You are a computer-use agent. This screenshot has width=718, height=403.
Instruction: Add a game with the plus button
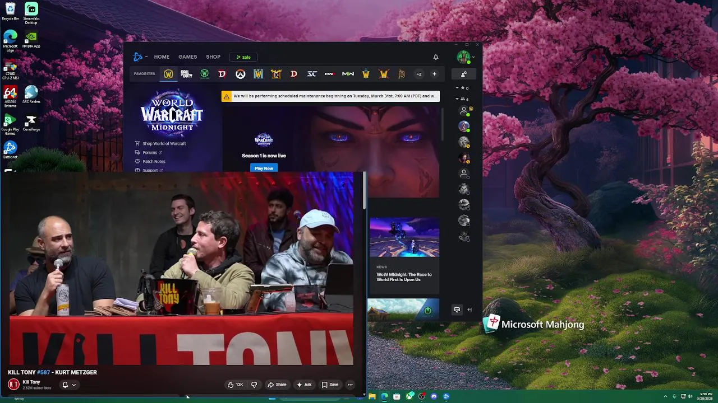(434, 74)
